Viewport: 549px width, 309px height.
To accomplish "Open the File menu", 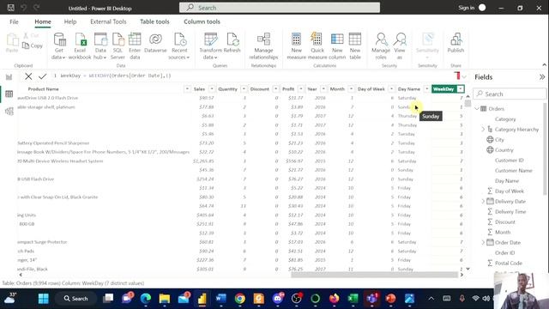I will pyautogui.click(x=14, y=21).
